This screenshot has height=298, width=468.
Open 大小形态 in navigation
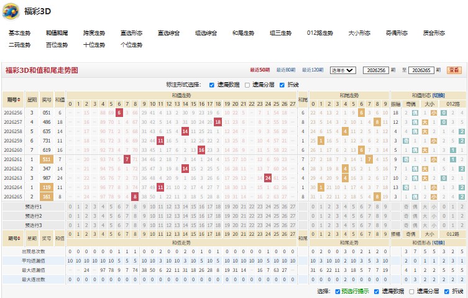tap(359, 33)
